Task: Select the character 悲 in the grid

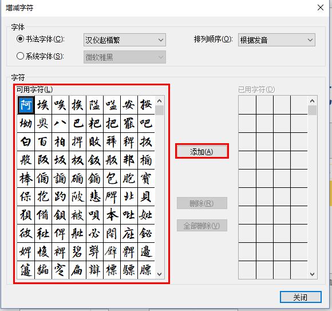Action: click(x=94, y=196)
